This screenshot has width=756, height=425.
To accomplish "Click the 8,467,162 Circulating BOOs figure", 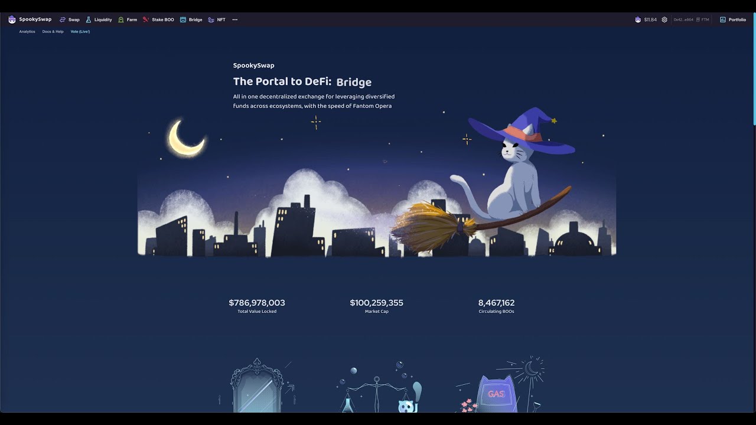I will (x=496, y=303).
